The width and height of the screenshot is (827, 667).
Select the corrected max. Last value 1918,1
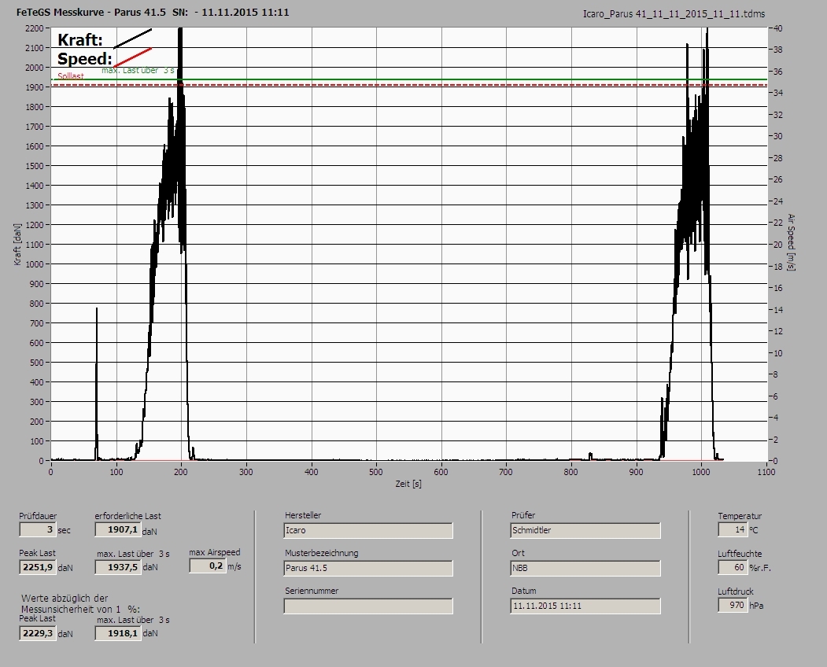click(117, 633)
